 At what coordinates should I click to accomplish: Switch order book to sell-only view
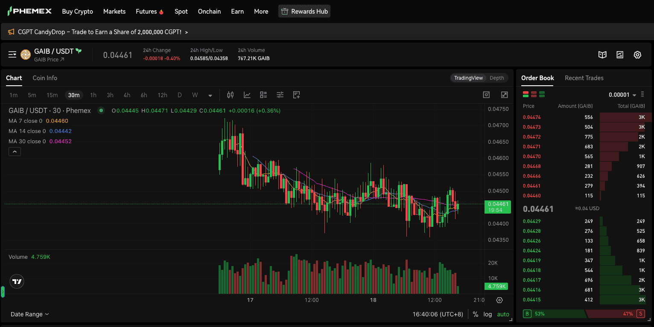534,94
